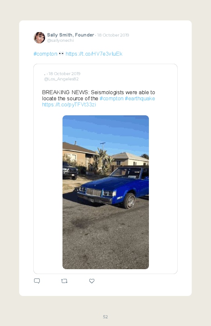Click the @sallyonechi handle
Screen dimensions: 211x326
(x=60, y=40)
